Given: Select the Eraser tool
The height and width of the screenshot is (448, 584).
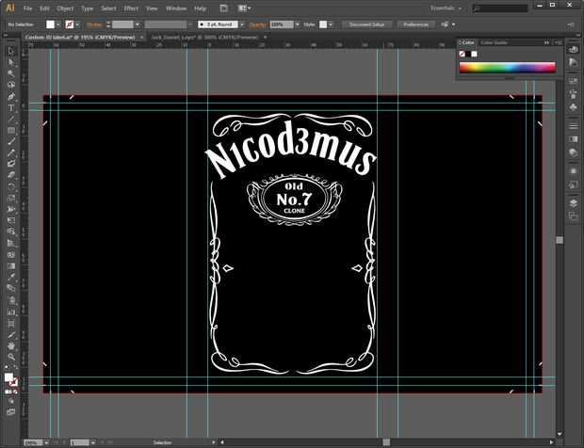Looking at the screenshot, I should click(x=11, y=175).
